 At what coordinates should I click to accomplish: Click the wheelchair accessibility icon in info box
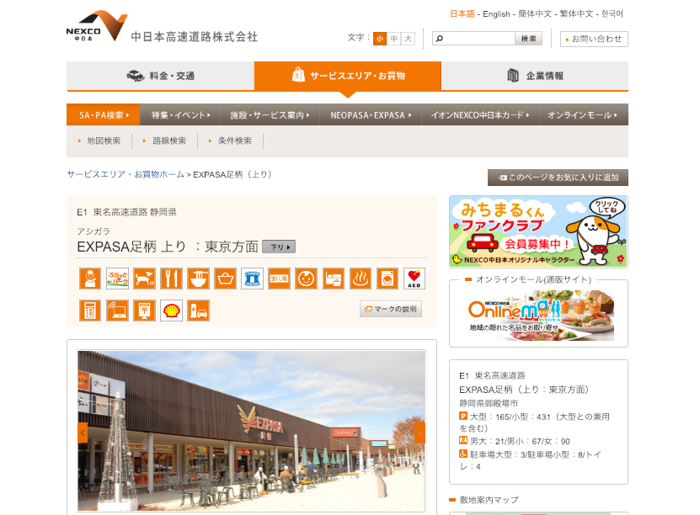463,454
